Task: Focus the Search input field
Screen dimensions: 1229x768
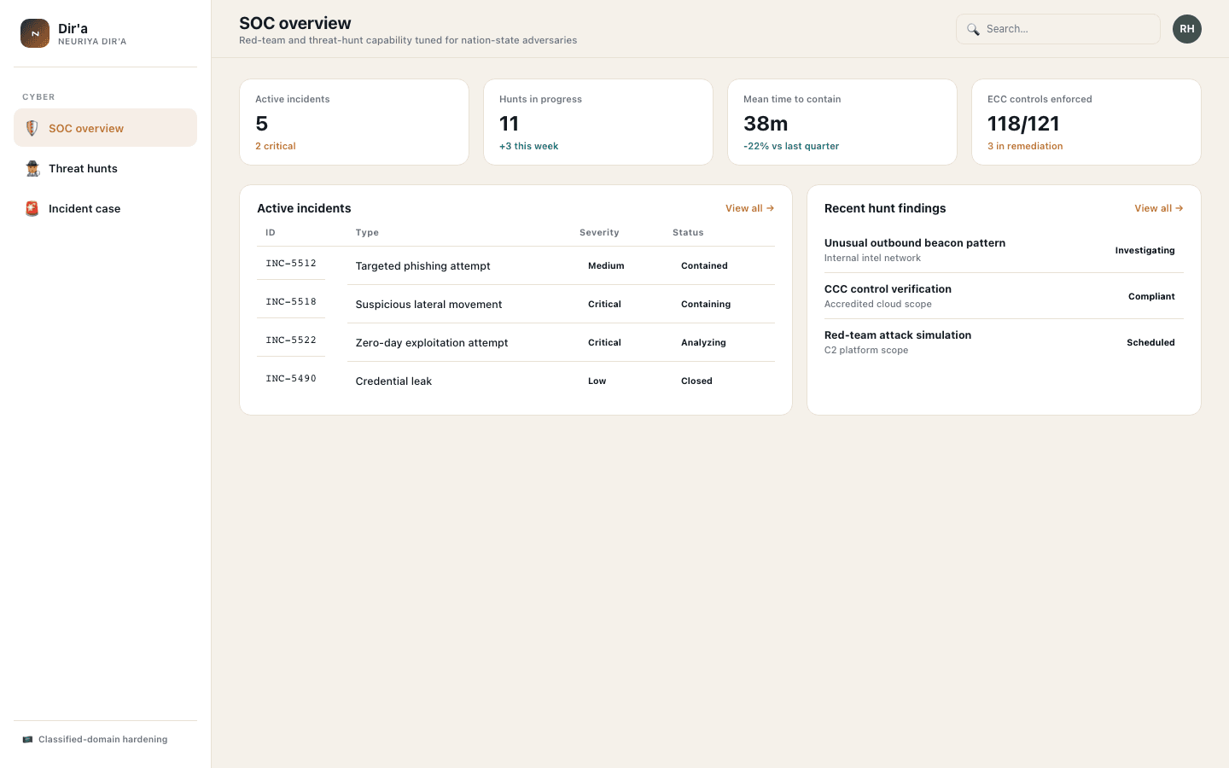Action: click(x=1058, y=29)
